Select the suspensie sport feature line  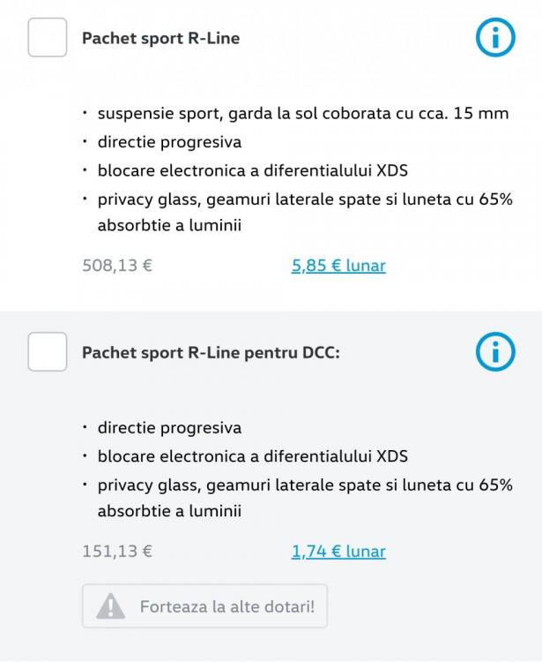click(x=302, y=114)
